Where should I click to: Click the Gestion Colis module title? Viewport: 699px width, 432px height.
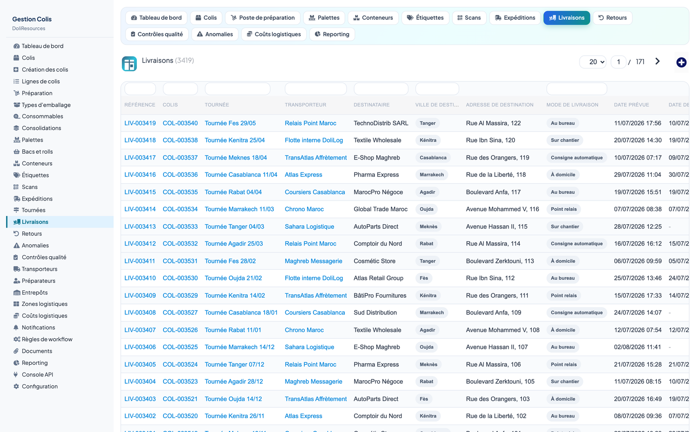click(x=32, y=19)
